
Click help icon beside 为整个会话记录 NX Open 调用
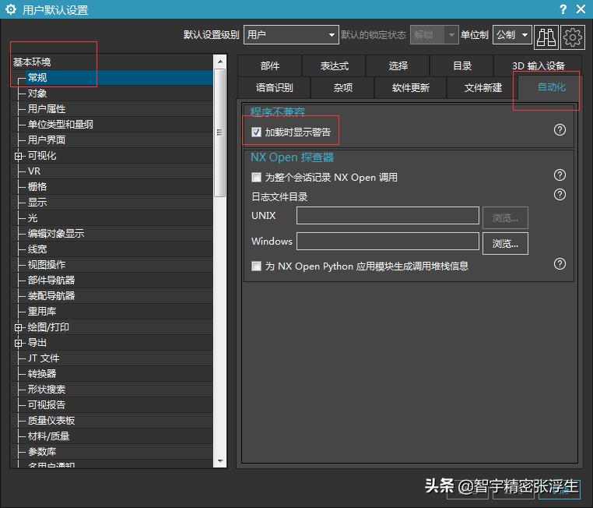[x=560, y=175]
